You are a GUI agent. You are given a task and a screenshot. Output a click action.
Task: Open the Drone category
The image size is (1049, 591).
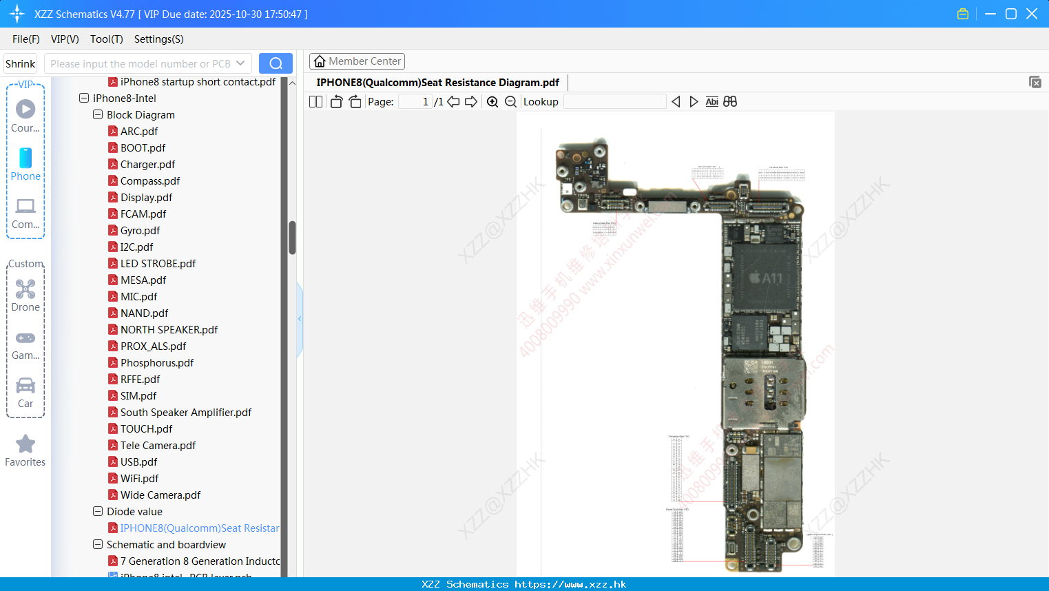point(25,295)
